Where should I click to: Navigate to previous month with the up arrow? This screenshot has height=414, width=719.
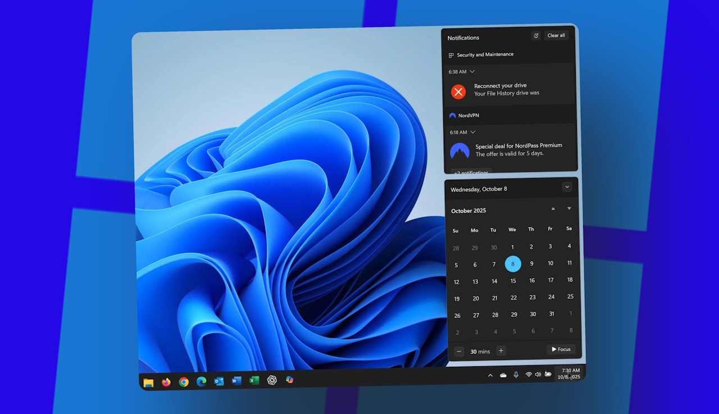[553, 208]
